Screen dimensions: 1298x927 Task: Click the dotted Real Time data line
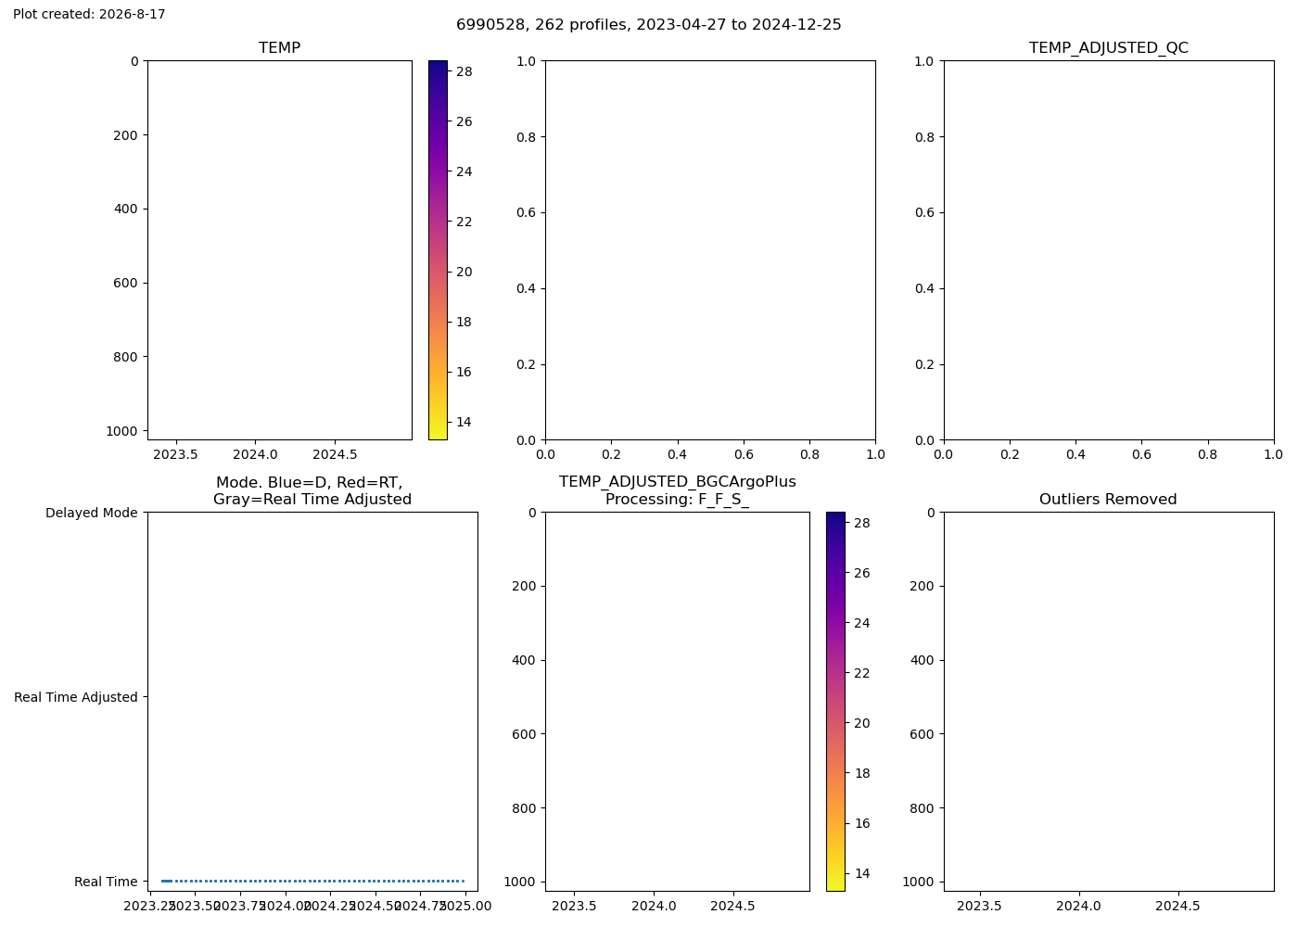pyautogui.click(x=312, y=881)
